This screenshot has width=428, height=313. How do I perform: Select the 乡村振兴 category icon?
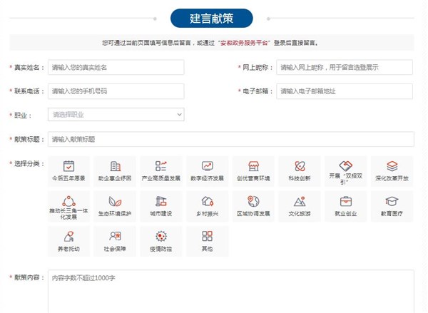(208, 202)
